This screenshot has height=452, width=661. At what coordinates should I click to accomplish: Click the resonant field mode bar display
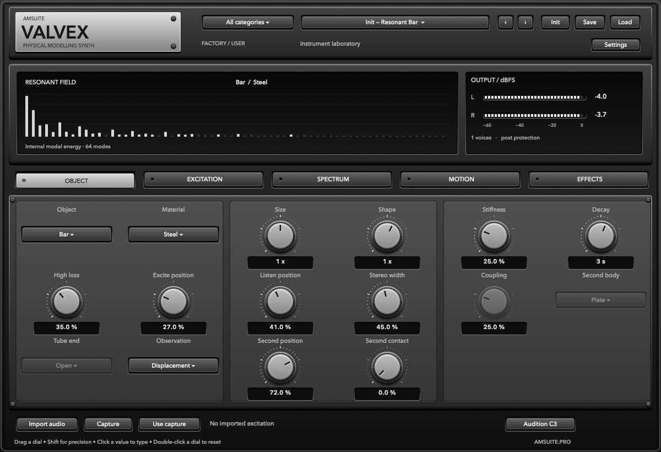[236, 116]
